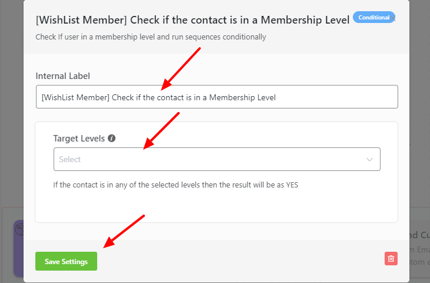Click the Internal Label field caption
Screen dimensions: 430x283
point(63,76)
